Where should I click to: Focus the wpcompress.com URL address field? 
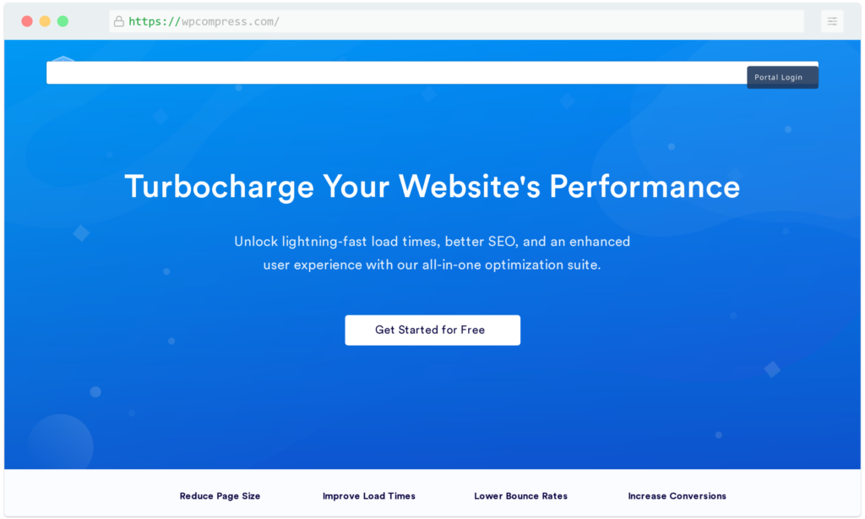click(456, 21)
